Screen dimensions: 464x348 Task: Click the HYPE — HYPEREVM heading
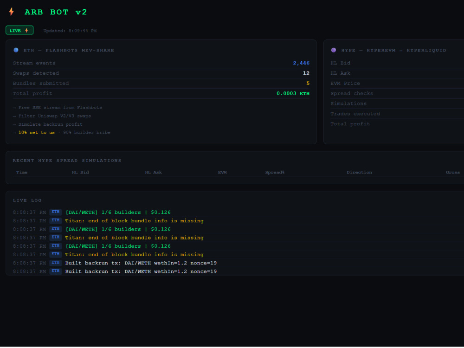394,50
